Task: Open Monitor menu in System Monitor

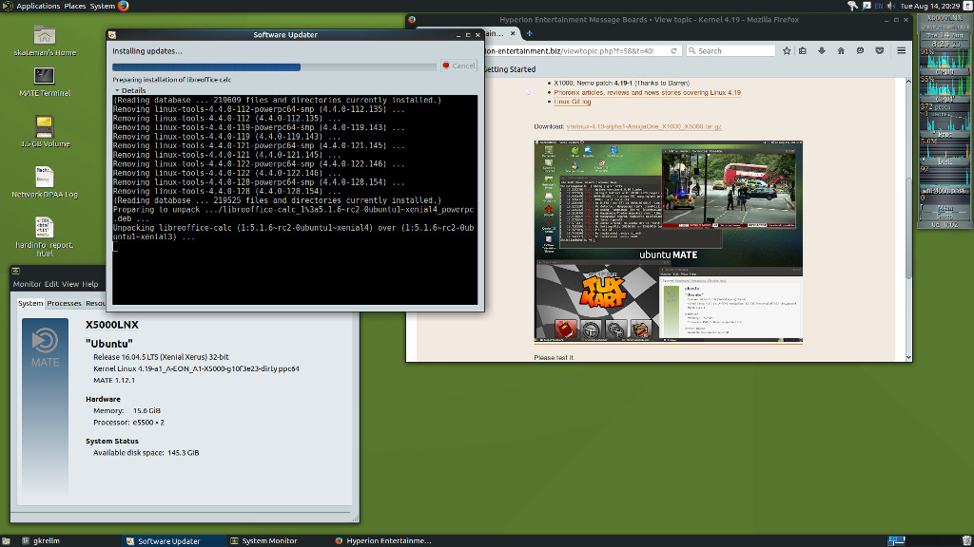Action: pos(27,284)
